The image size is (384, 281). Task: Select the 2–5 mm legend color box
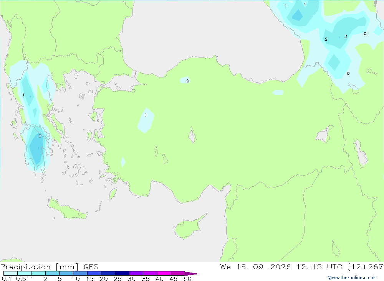coord(52,273)
